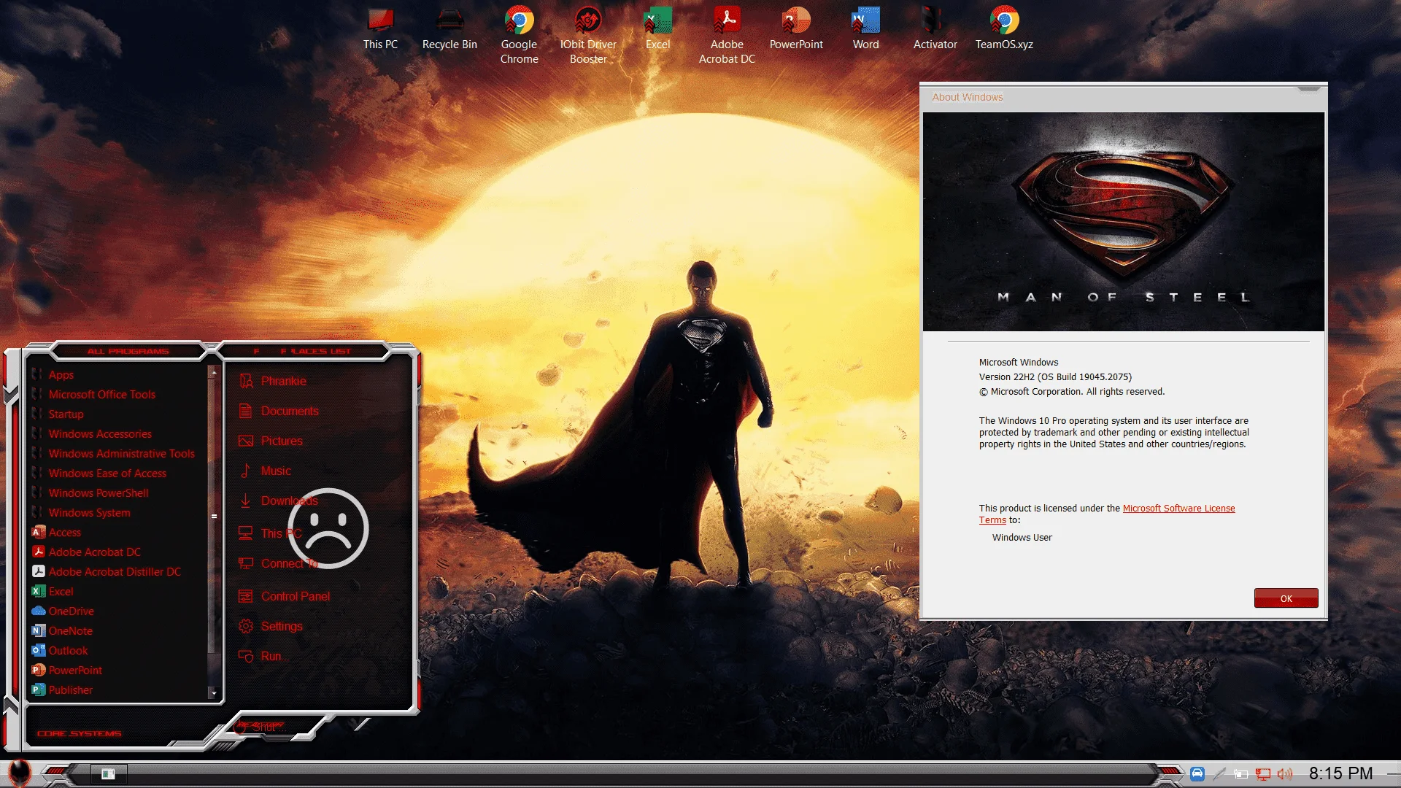Click the 'Version 22H2 (OS Build 19045.2075)' text

point(1055,376)
